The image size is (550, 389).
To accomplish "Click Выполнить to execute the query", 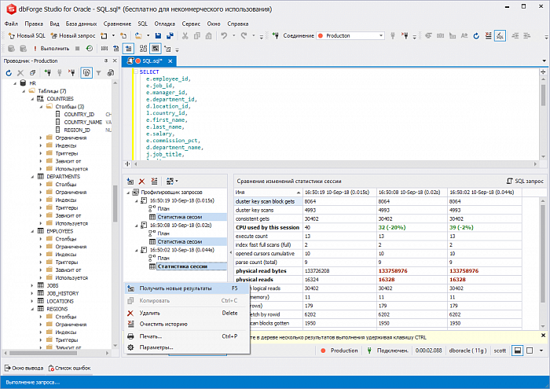I will coord(51,49).
